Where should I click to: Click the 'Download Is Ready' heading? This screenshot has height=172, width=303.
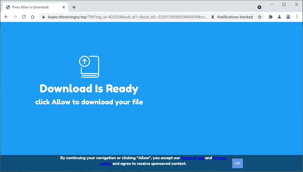pos(89,89)
